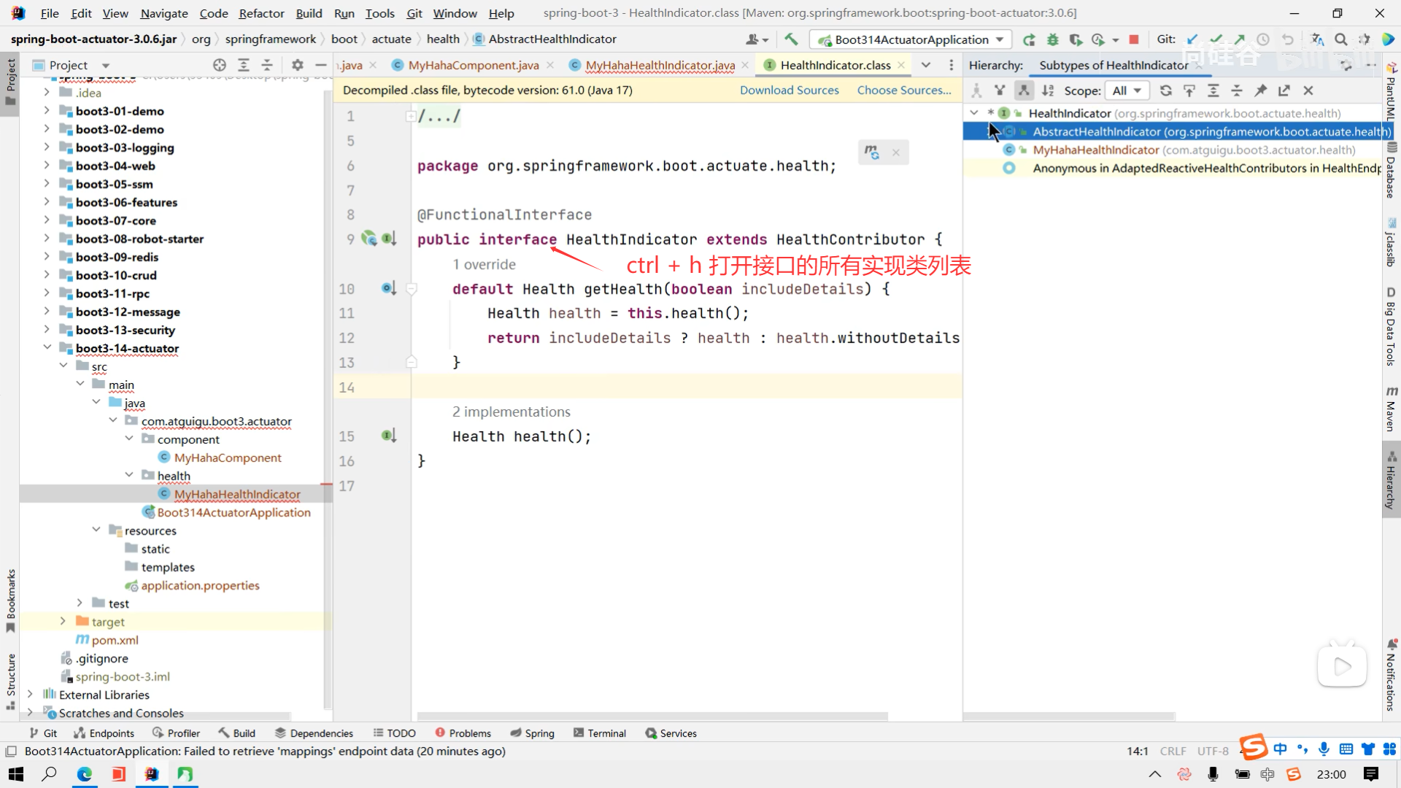
Task: Click the Rerun application icon
Action: point(1029,39)
